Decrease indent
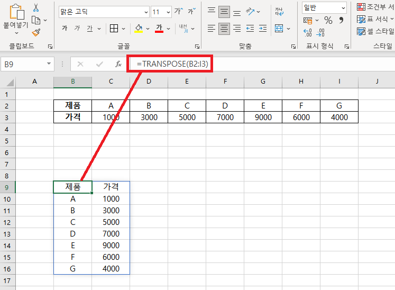The image size is (395, 290). (250, 29)
